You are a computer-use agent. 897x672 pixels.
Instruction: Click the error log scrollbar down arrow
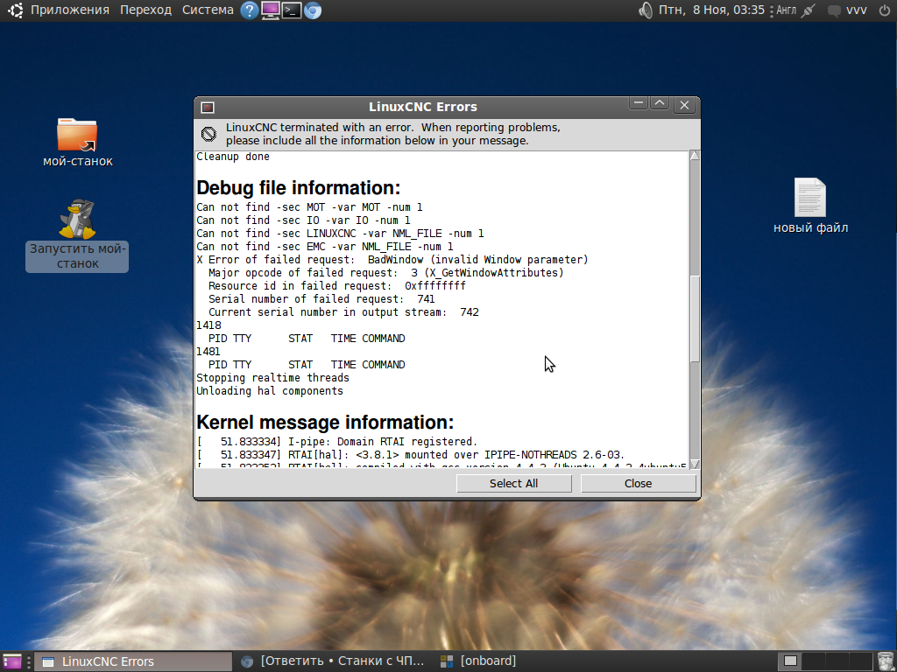point(695,464)
